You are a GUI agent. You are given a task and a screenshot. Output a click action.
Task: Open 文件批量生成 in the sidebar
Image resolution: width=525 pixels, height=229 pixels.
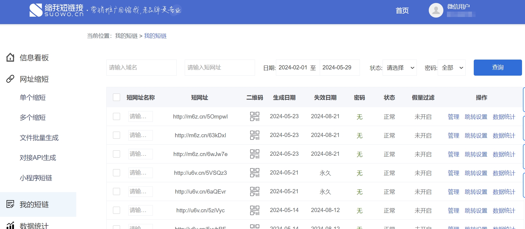[x=39, y=138]
